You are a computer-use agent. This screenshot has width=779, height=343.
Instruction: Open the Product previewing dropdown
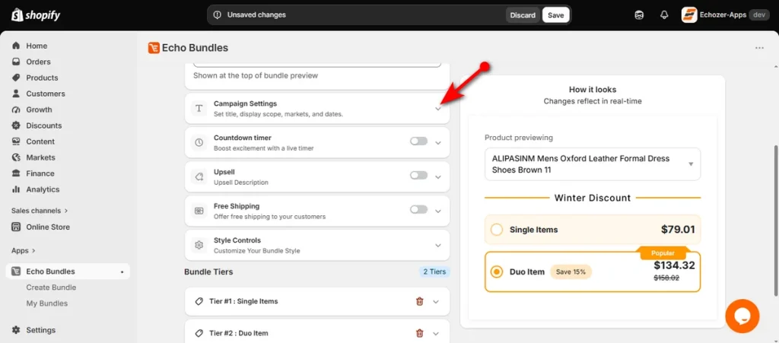pos(593,164)
